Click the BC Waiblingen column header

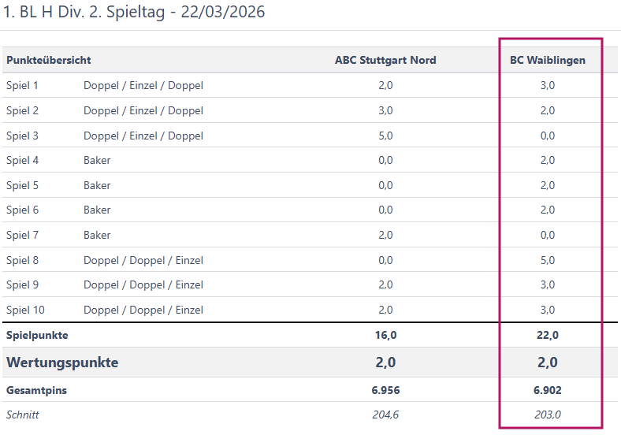pos(548,60)
